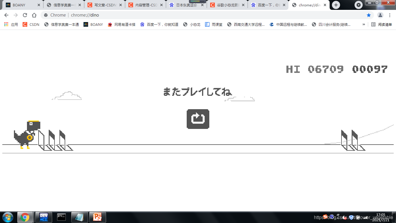
Task: Open the 西南交通大学远程 bookmark
Action: [x=246, y=24]
